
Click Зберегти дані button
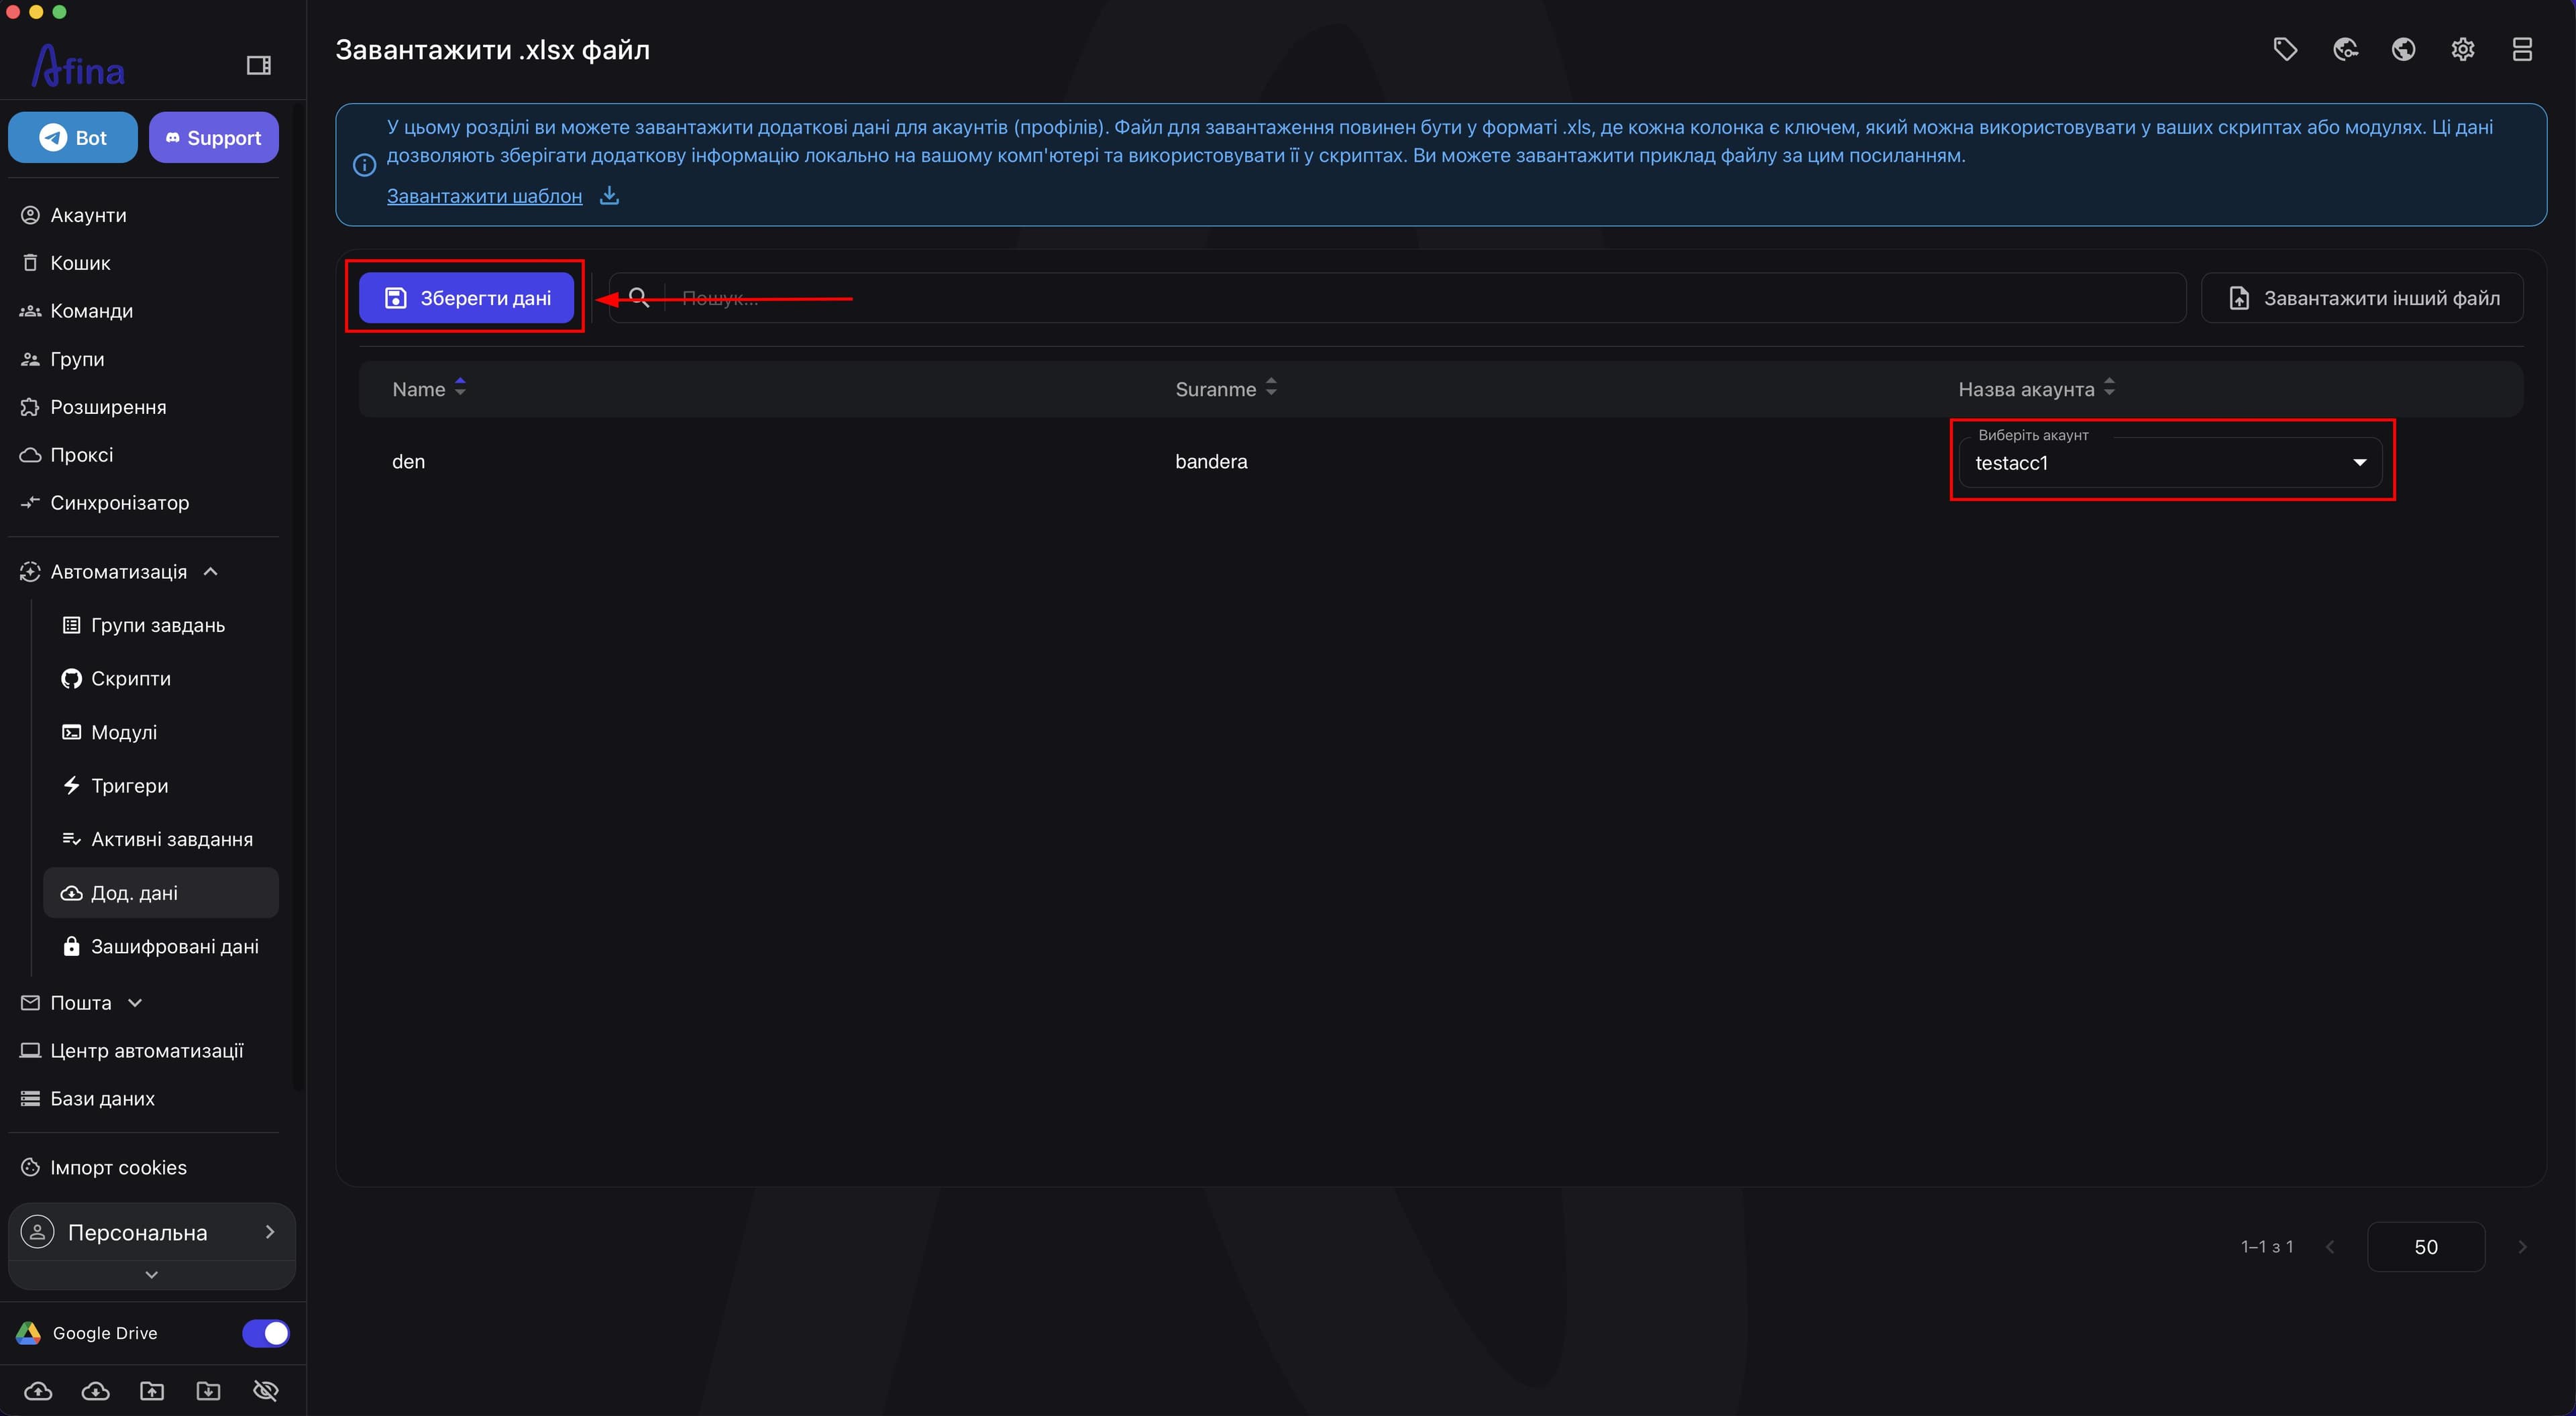point(466,297)
